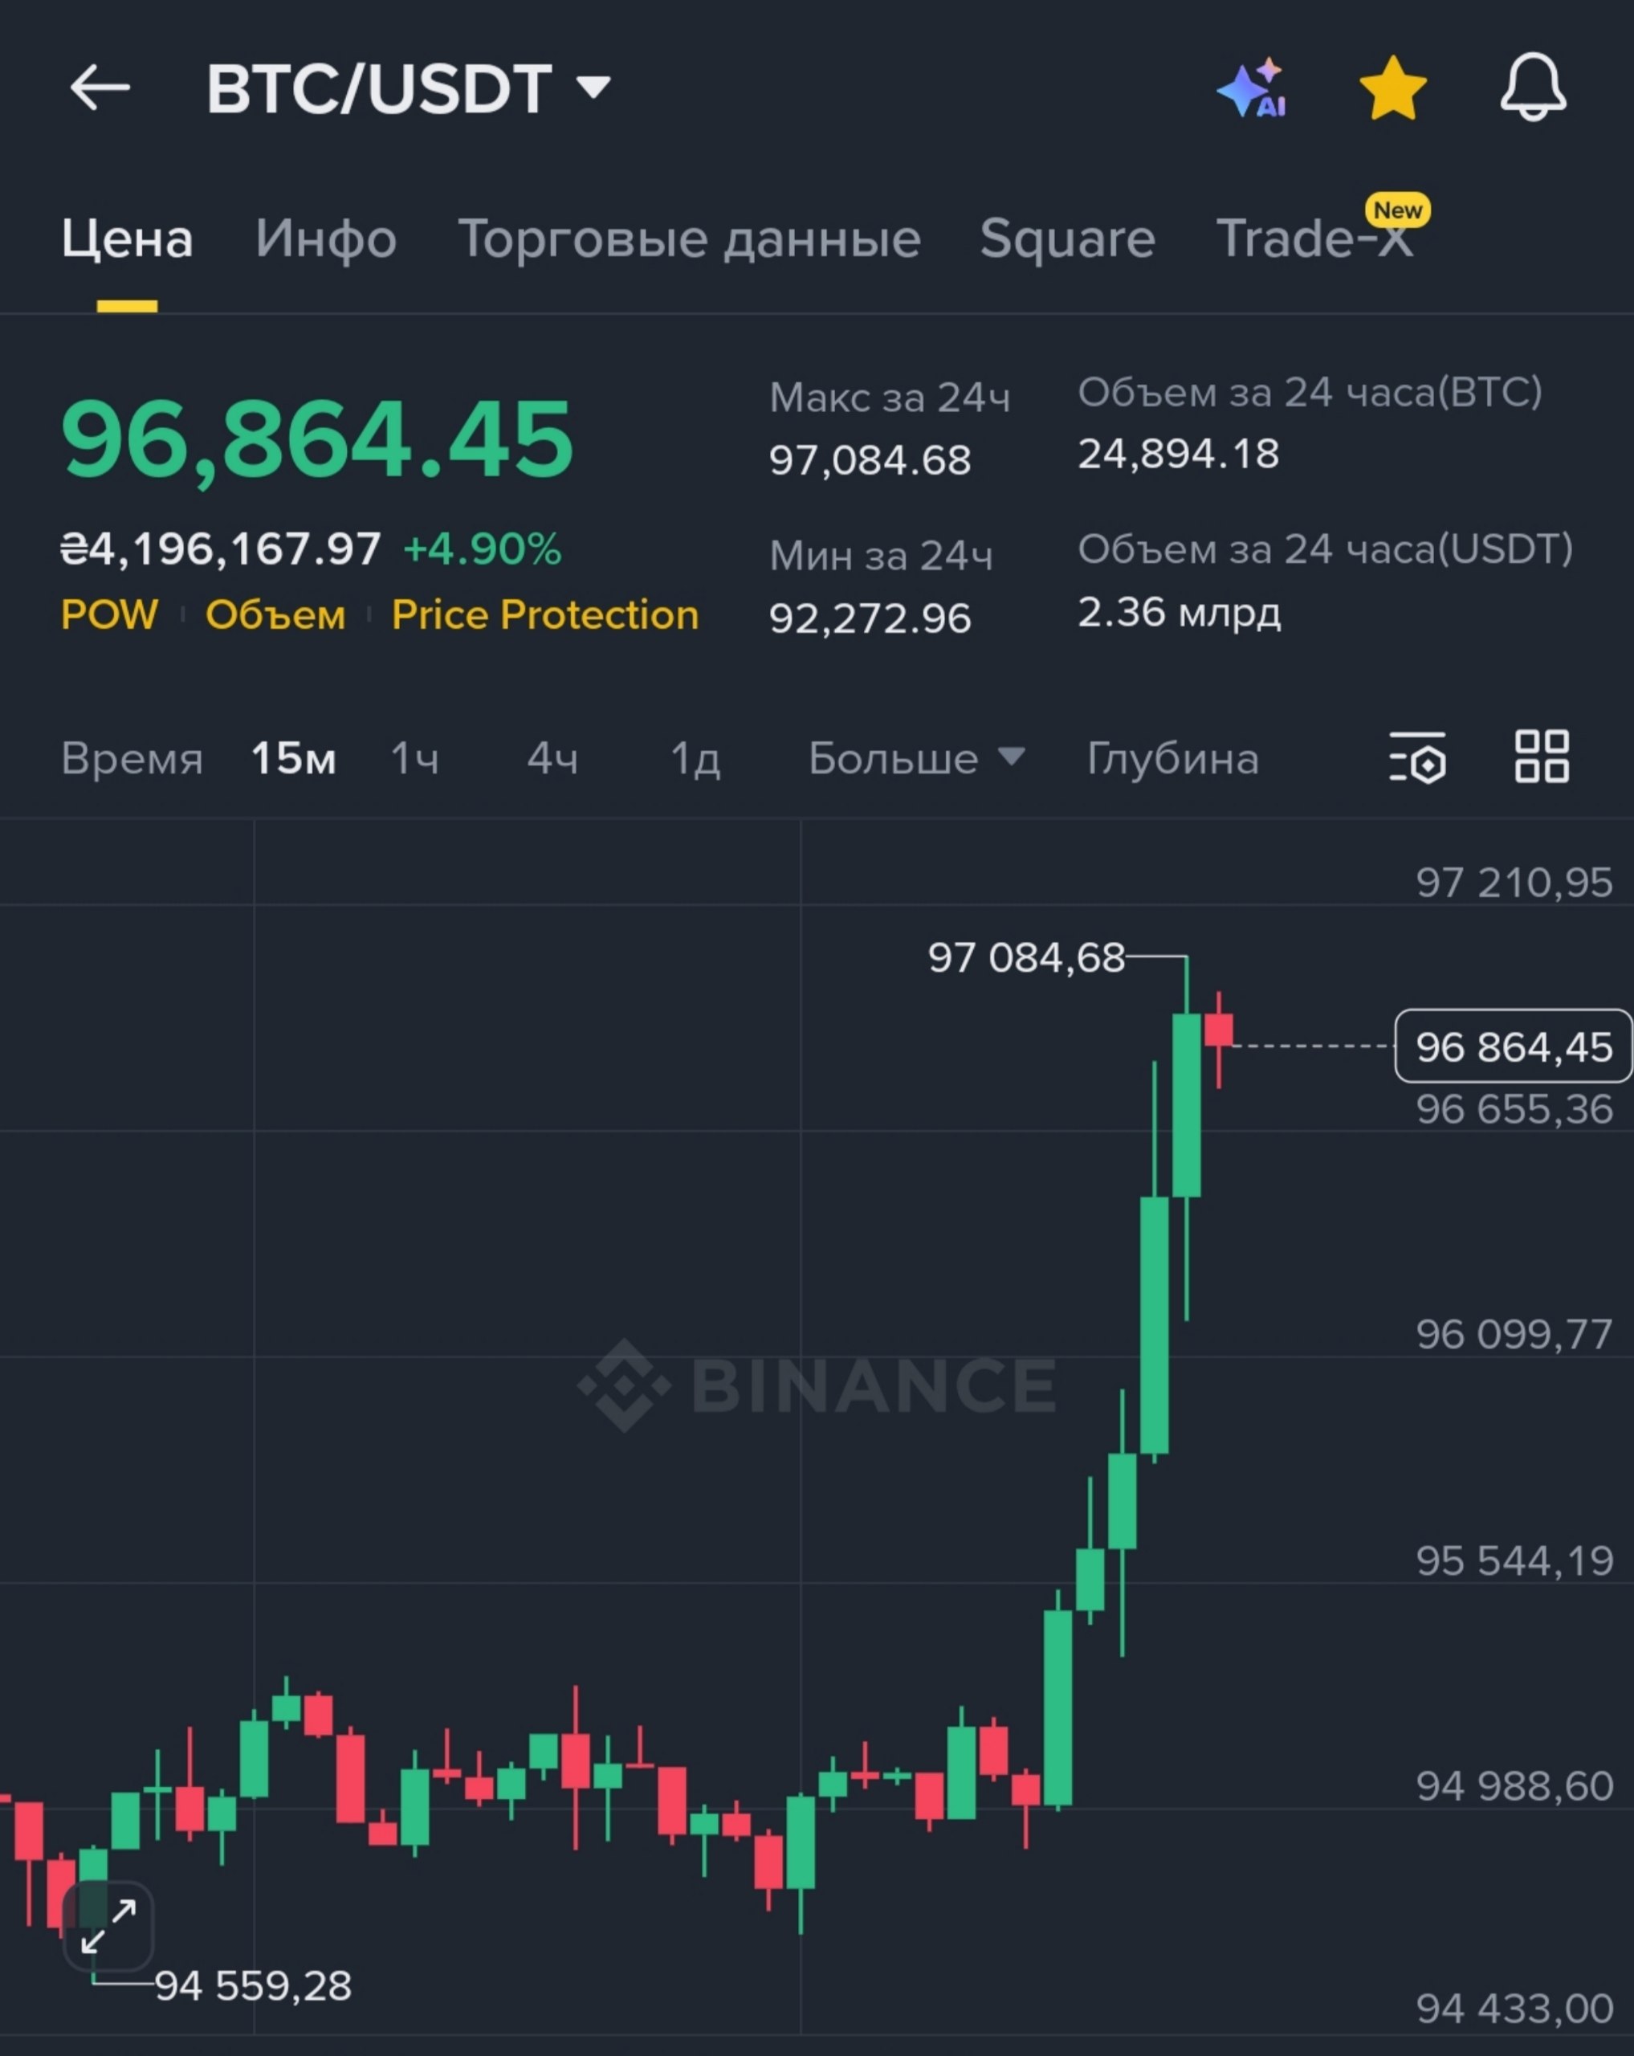Tap the POW tag link

click(x=110, y=615)
